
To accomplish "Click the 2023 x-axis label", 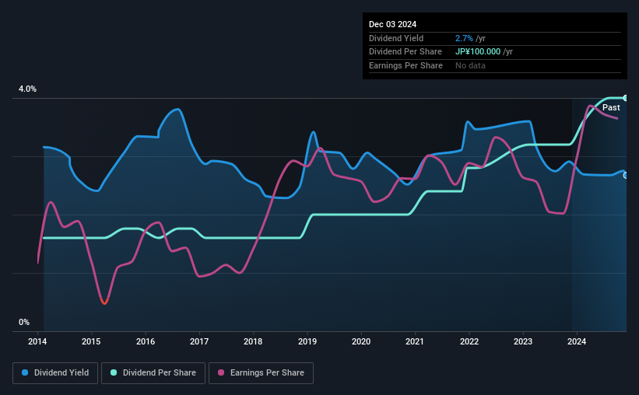I will 523,341.
